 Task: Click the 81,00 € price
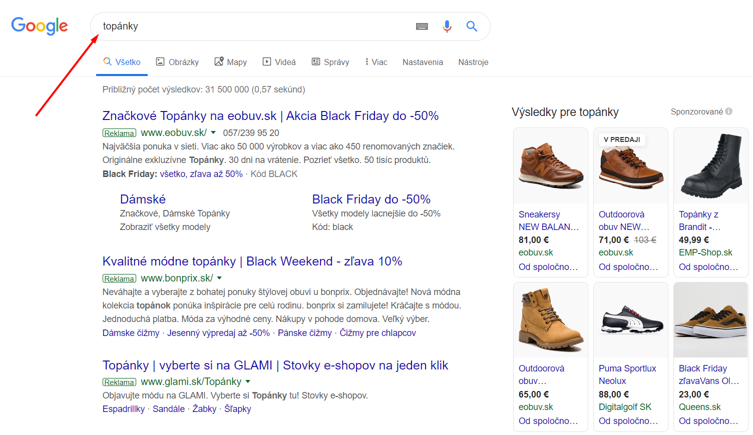pyautogui.click(x=534, y=240)
